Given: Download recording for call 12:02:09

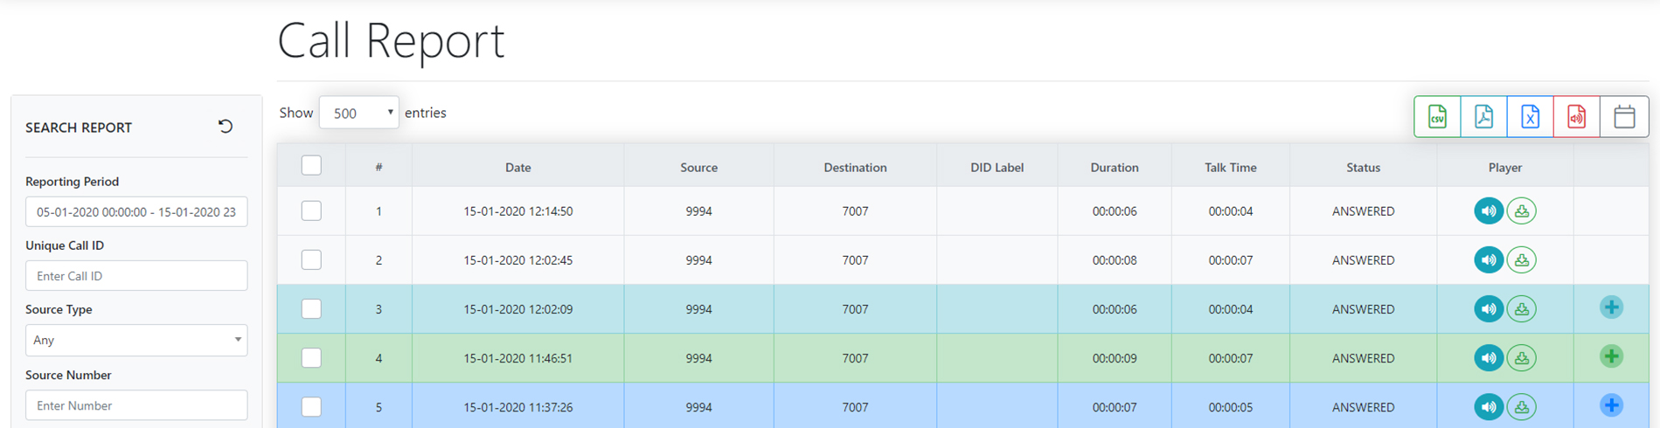Looking at the screenshot, I should click(1522, 308).
